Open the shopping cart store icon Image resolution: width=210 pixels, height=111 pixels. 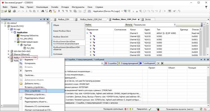(174, 11)
